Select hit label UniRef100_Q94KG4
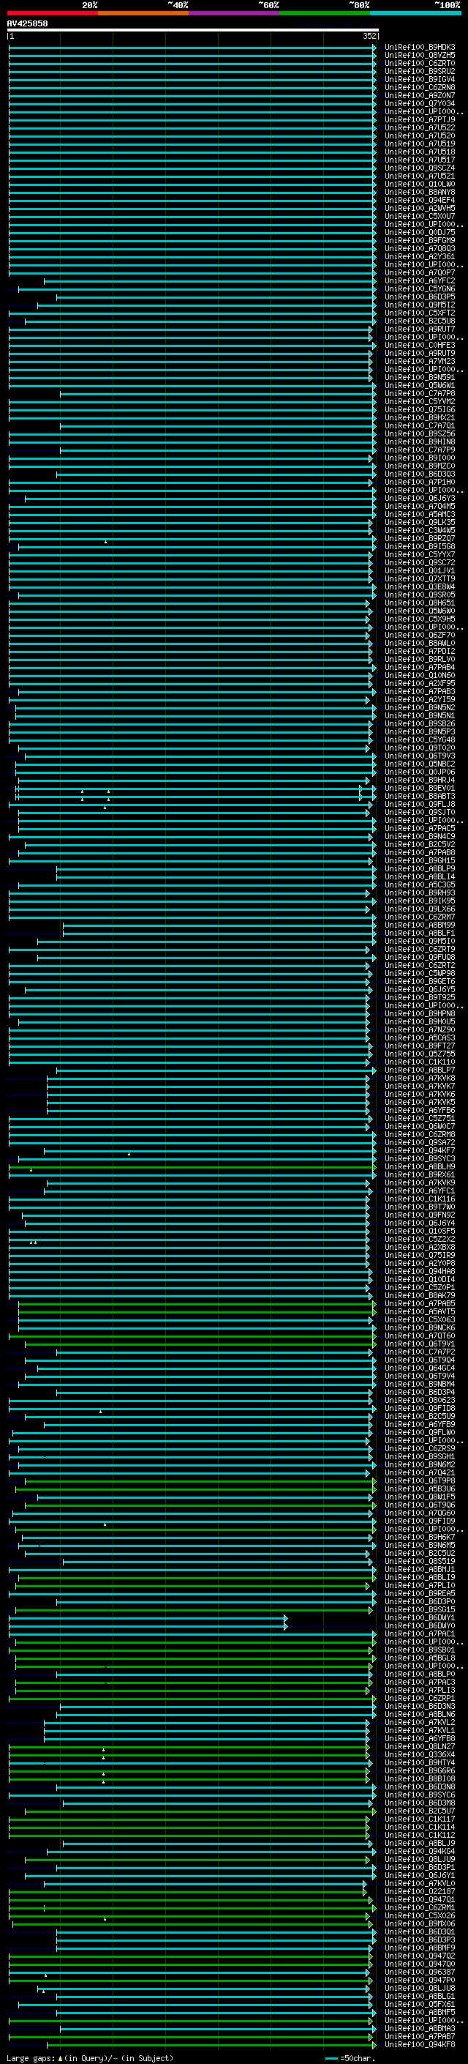This screenshot has height=2064, width=468. tap(419, 1851)
